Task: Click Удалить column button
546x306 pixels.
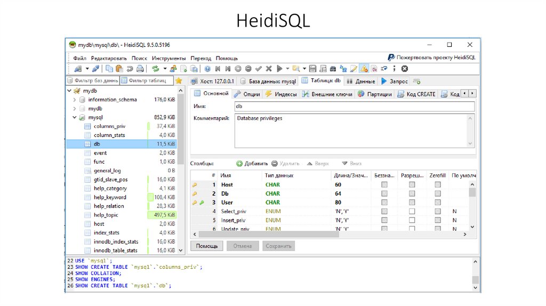Action: [285, 163]
